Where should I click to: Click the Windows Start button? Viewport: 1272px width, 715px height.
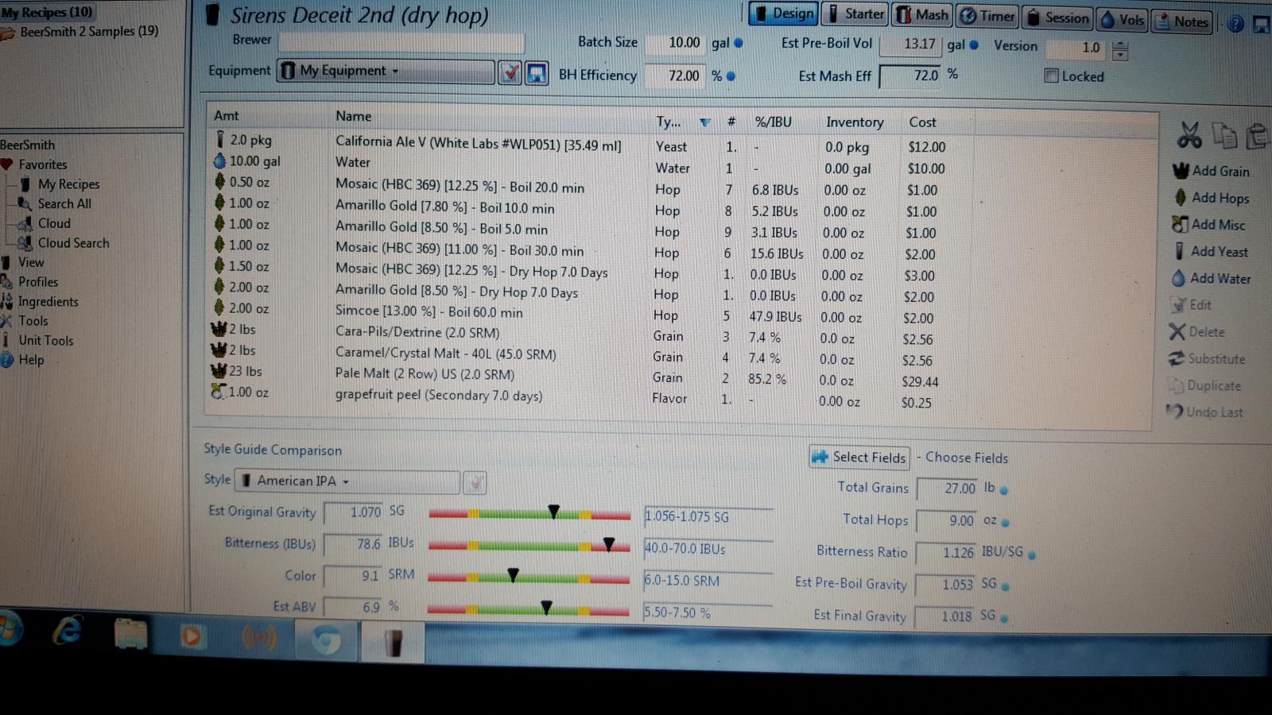tap(10, 629)
